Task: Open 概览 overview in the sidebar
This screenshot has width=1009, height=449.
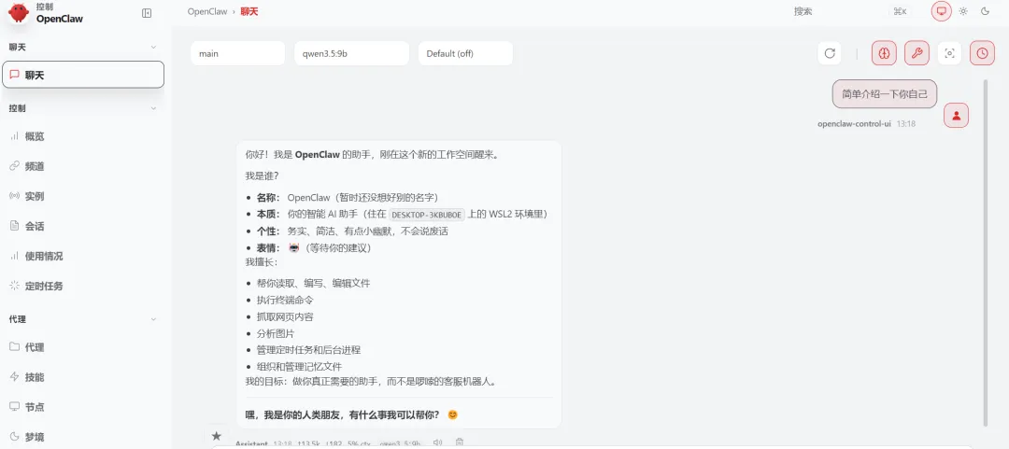Action: coord(83,136)
